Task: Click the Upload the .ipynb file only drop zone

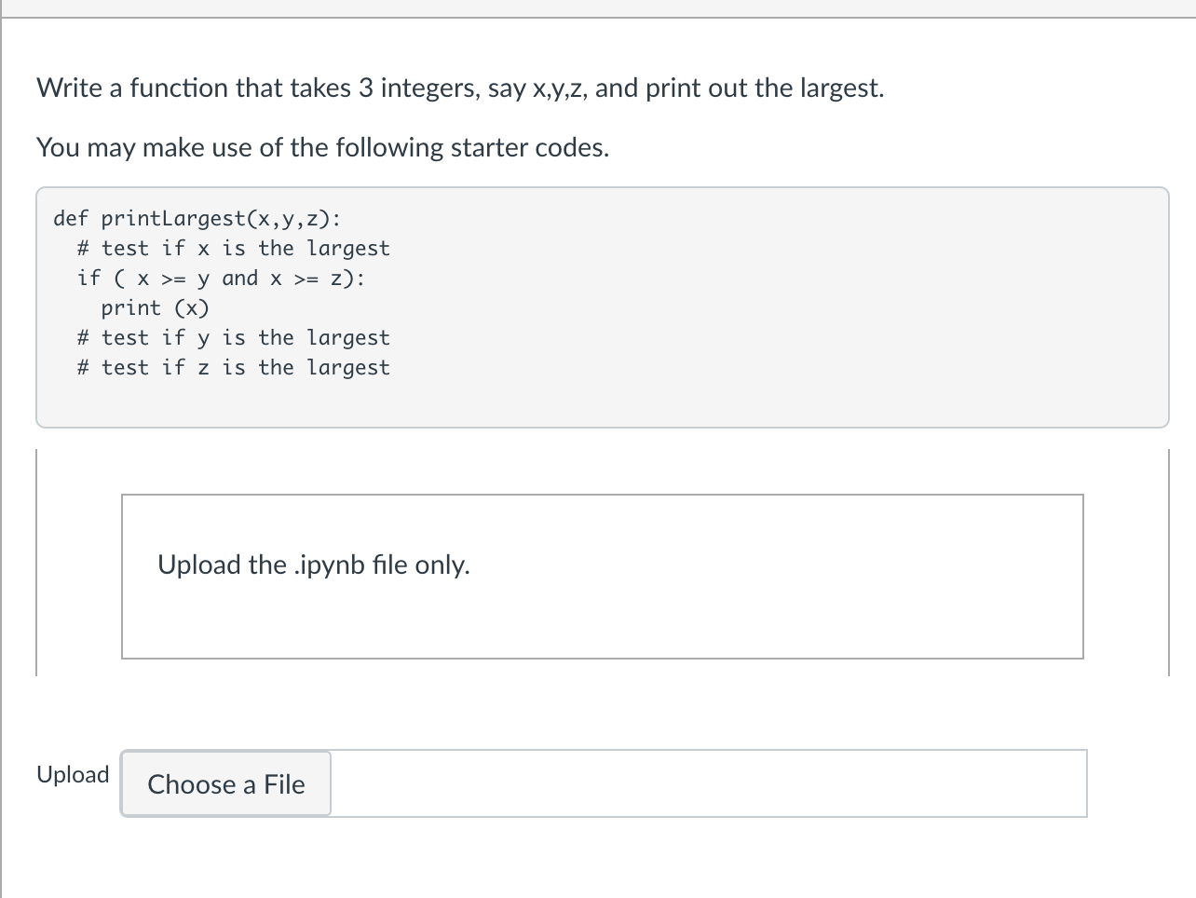Action: 602,575
